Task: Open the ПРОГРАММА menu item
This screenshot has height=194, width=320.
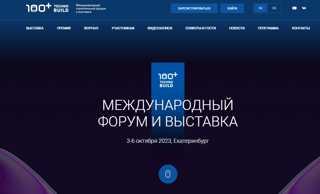Action: coord(268,28)
